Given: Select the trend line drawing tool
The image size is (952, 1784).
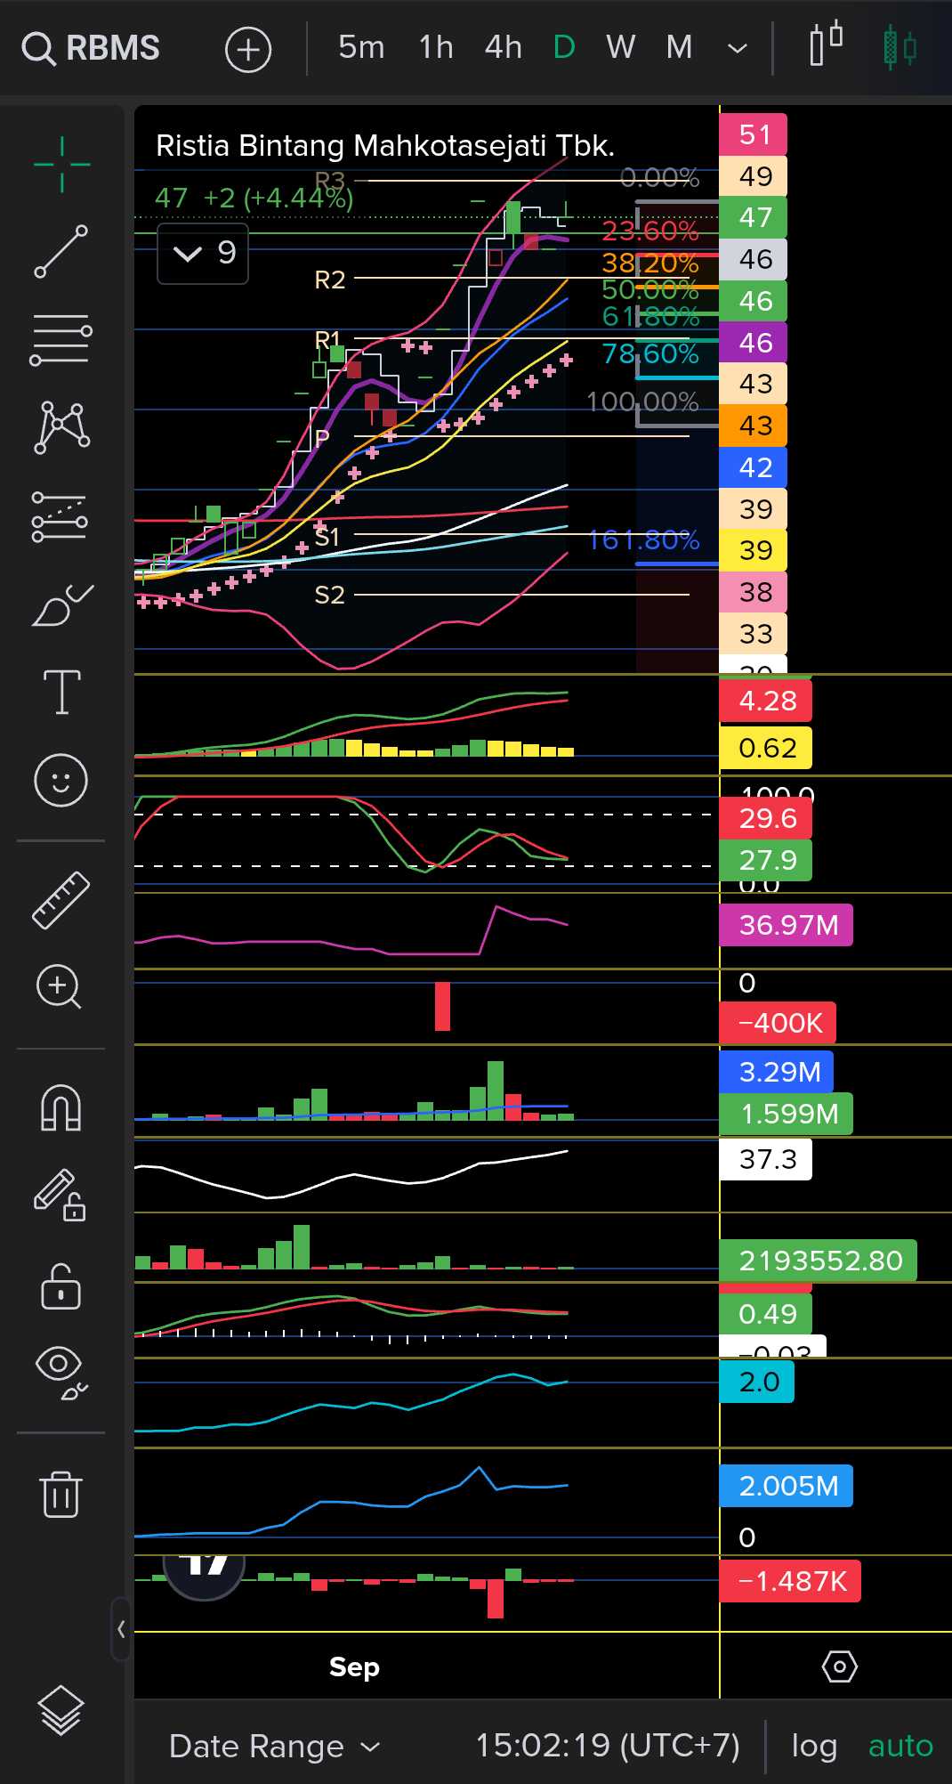Looking at the screenshot, I should coord(61,252).
